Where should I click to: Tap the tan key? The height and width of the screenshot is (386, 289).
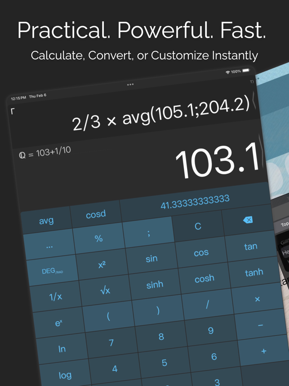click(x=250, y=247)
